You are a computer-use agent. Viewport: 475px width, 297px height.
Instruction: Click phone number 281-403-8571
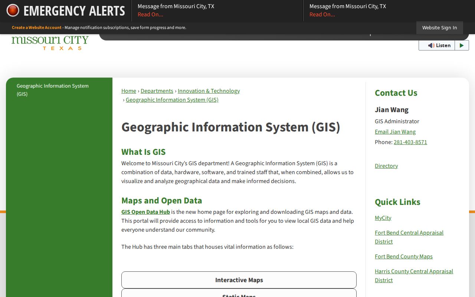[x=410, y=142]
